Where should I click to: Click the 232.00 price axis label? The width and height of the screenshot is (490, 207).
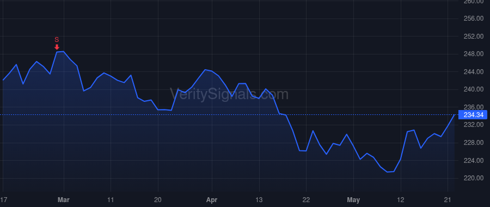(x=474, y=125)
